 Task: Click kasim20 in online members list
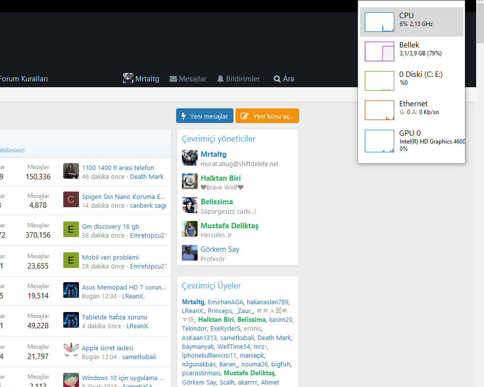tap(280, 320)
